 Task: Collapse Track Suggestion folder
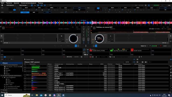coord(3,77)
